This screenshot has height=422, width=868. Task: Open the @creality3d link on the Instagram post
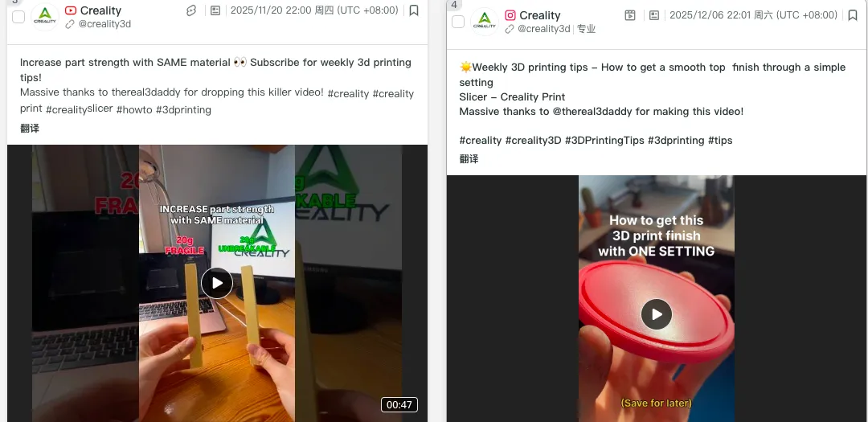pos(543,29)
